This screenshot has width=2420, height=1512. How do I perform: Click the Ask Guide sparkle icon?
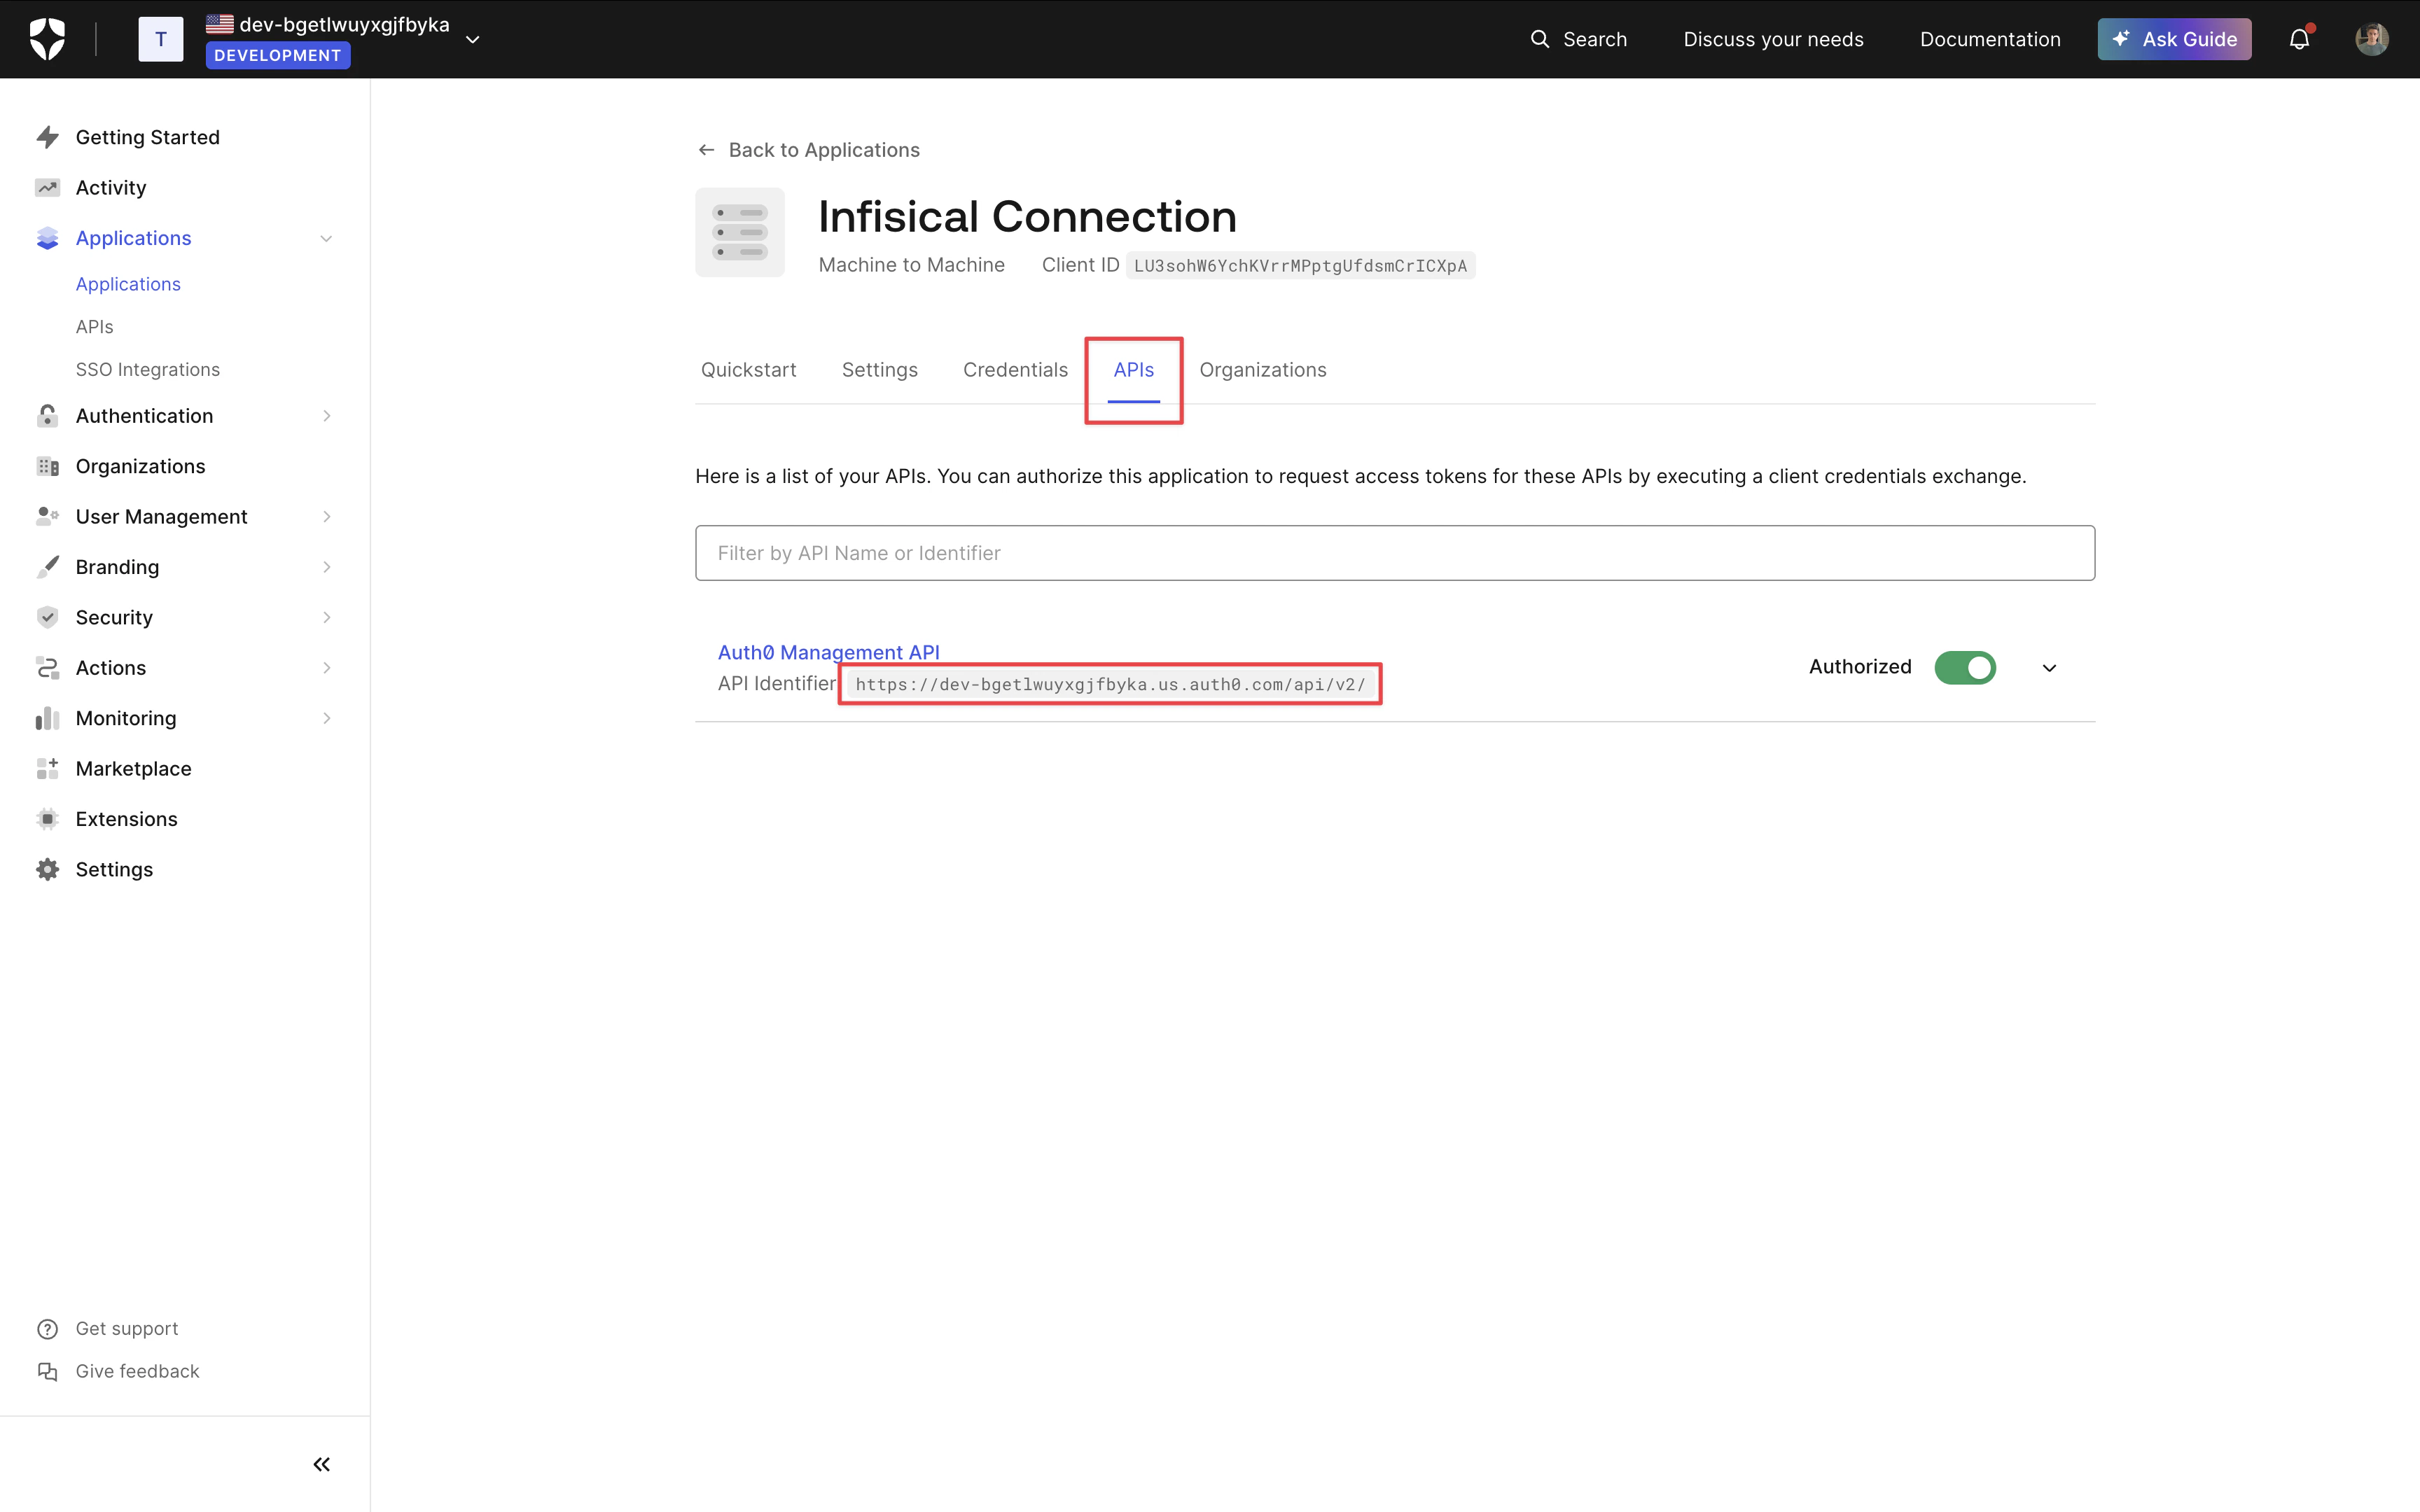[x=2121, y=39]
